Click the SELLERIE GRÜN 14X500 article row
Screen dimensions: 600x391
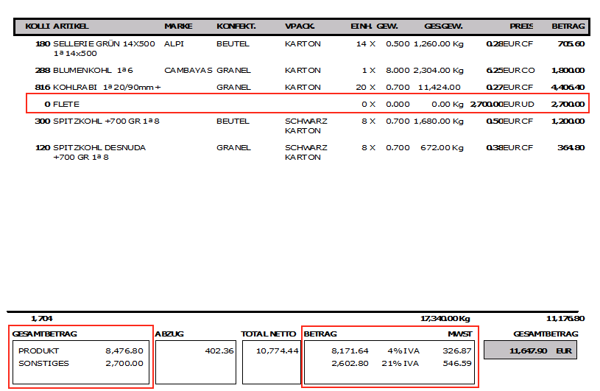click(104, 44)
